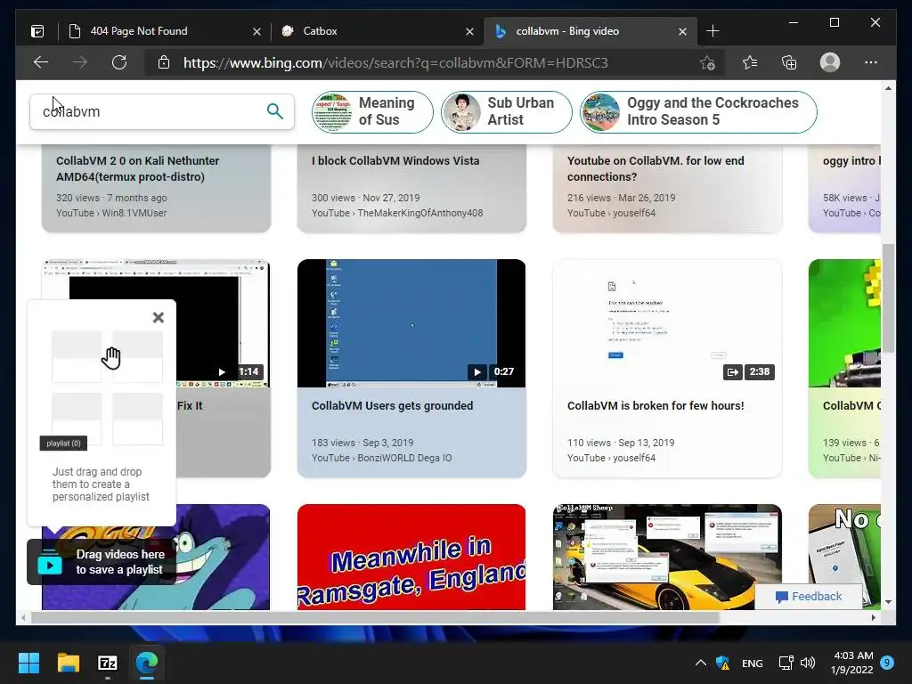Open the CollabVM is broken for few hours thumbnail
Screen dimensions: 912x684
point(667,323)
